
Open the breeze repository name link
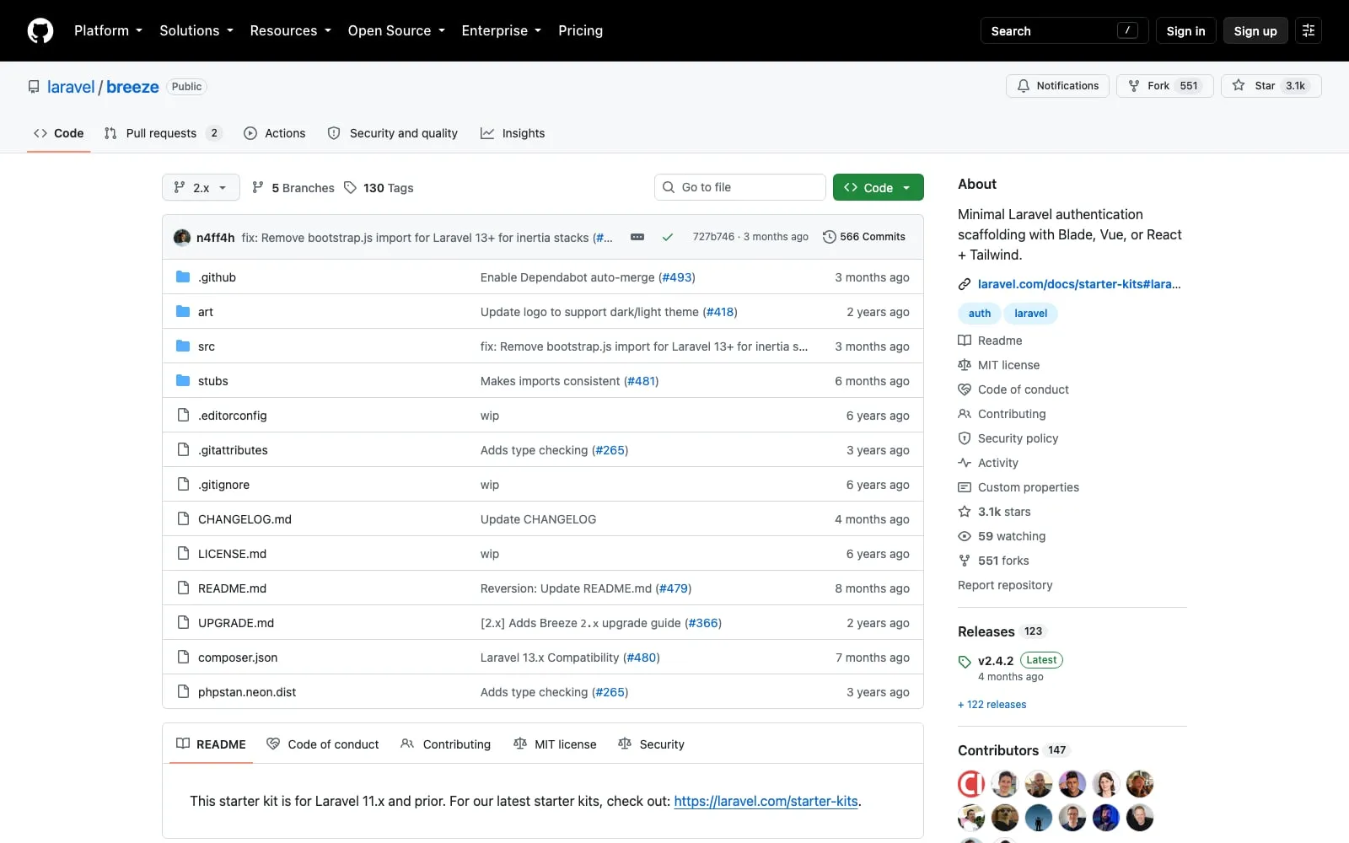(x=132, y=87)
